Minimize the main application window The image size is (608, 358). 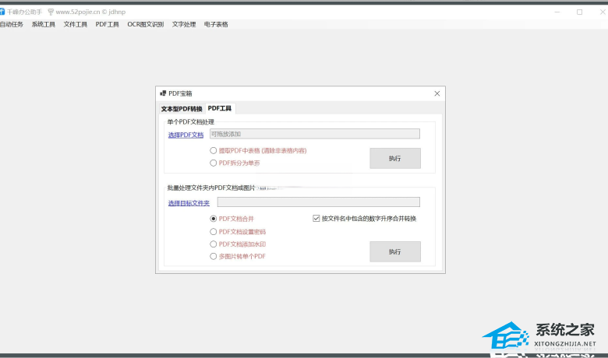click(557, 12)
